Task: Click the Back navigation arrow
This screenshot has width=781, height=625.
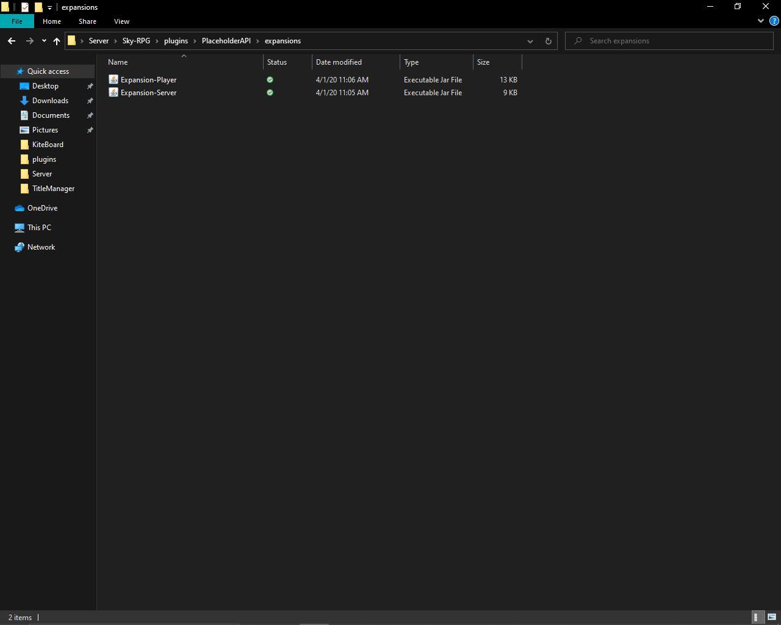Action: pyautogui.click(x=12, y=41)
